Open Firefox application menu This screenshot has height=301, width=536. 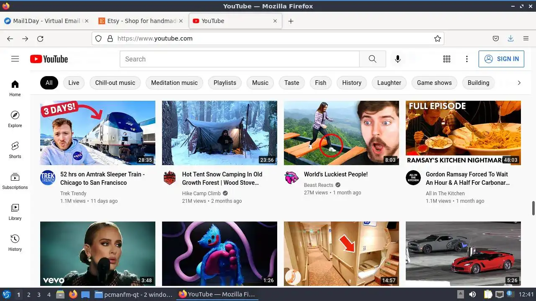[526, 38]
